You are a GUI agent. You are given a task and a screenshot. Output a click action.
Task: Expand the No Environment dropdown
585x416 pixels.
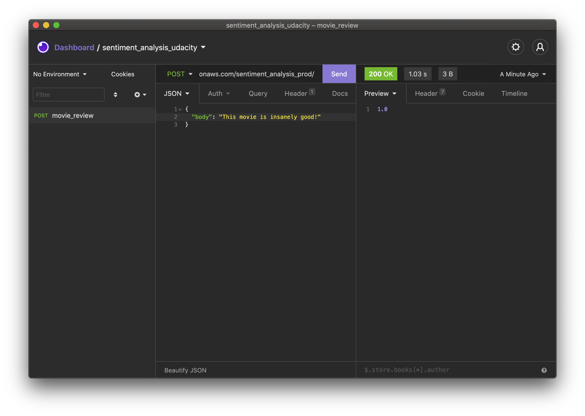click(x=60, y=74)
